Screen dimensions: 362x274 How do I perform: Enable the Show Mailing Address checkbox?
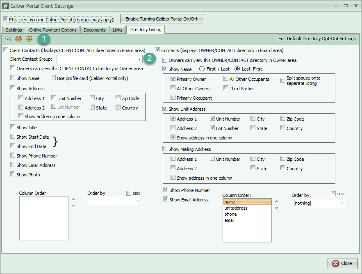click(x=165, y=149)
